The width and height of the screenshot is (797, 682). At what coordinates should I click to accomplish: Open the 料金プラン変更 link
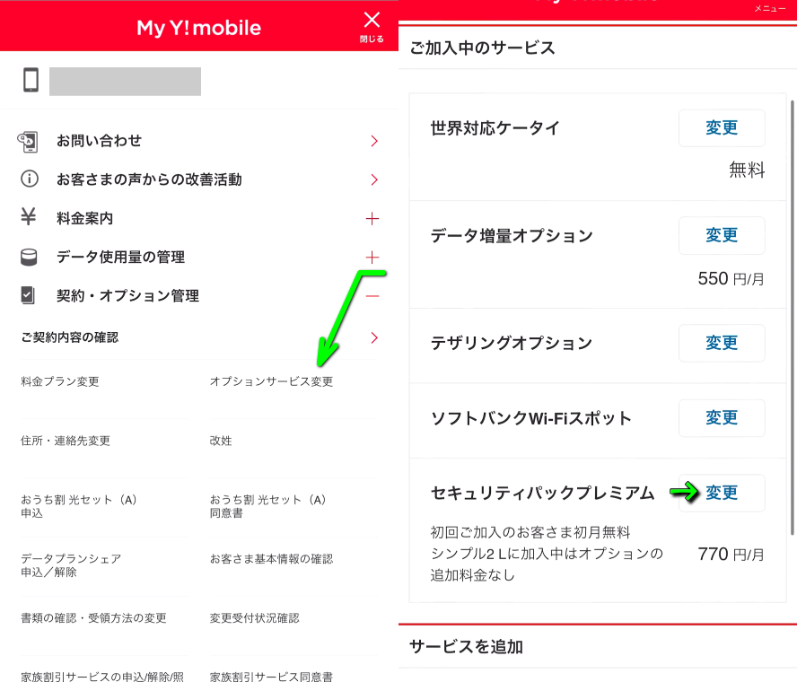(60, 381)
